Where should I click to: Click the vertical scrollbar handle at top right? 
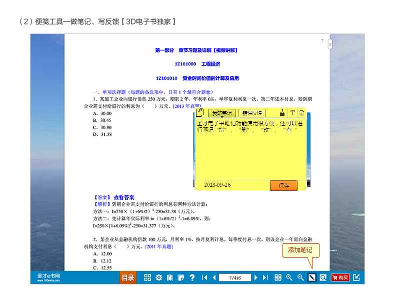click(x=330, y=45)
